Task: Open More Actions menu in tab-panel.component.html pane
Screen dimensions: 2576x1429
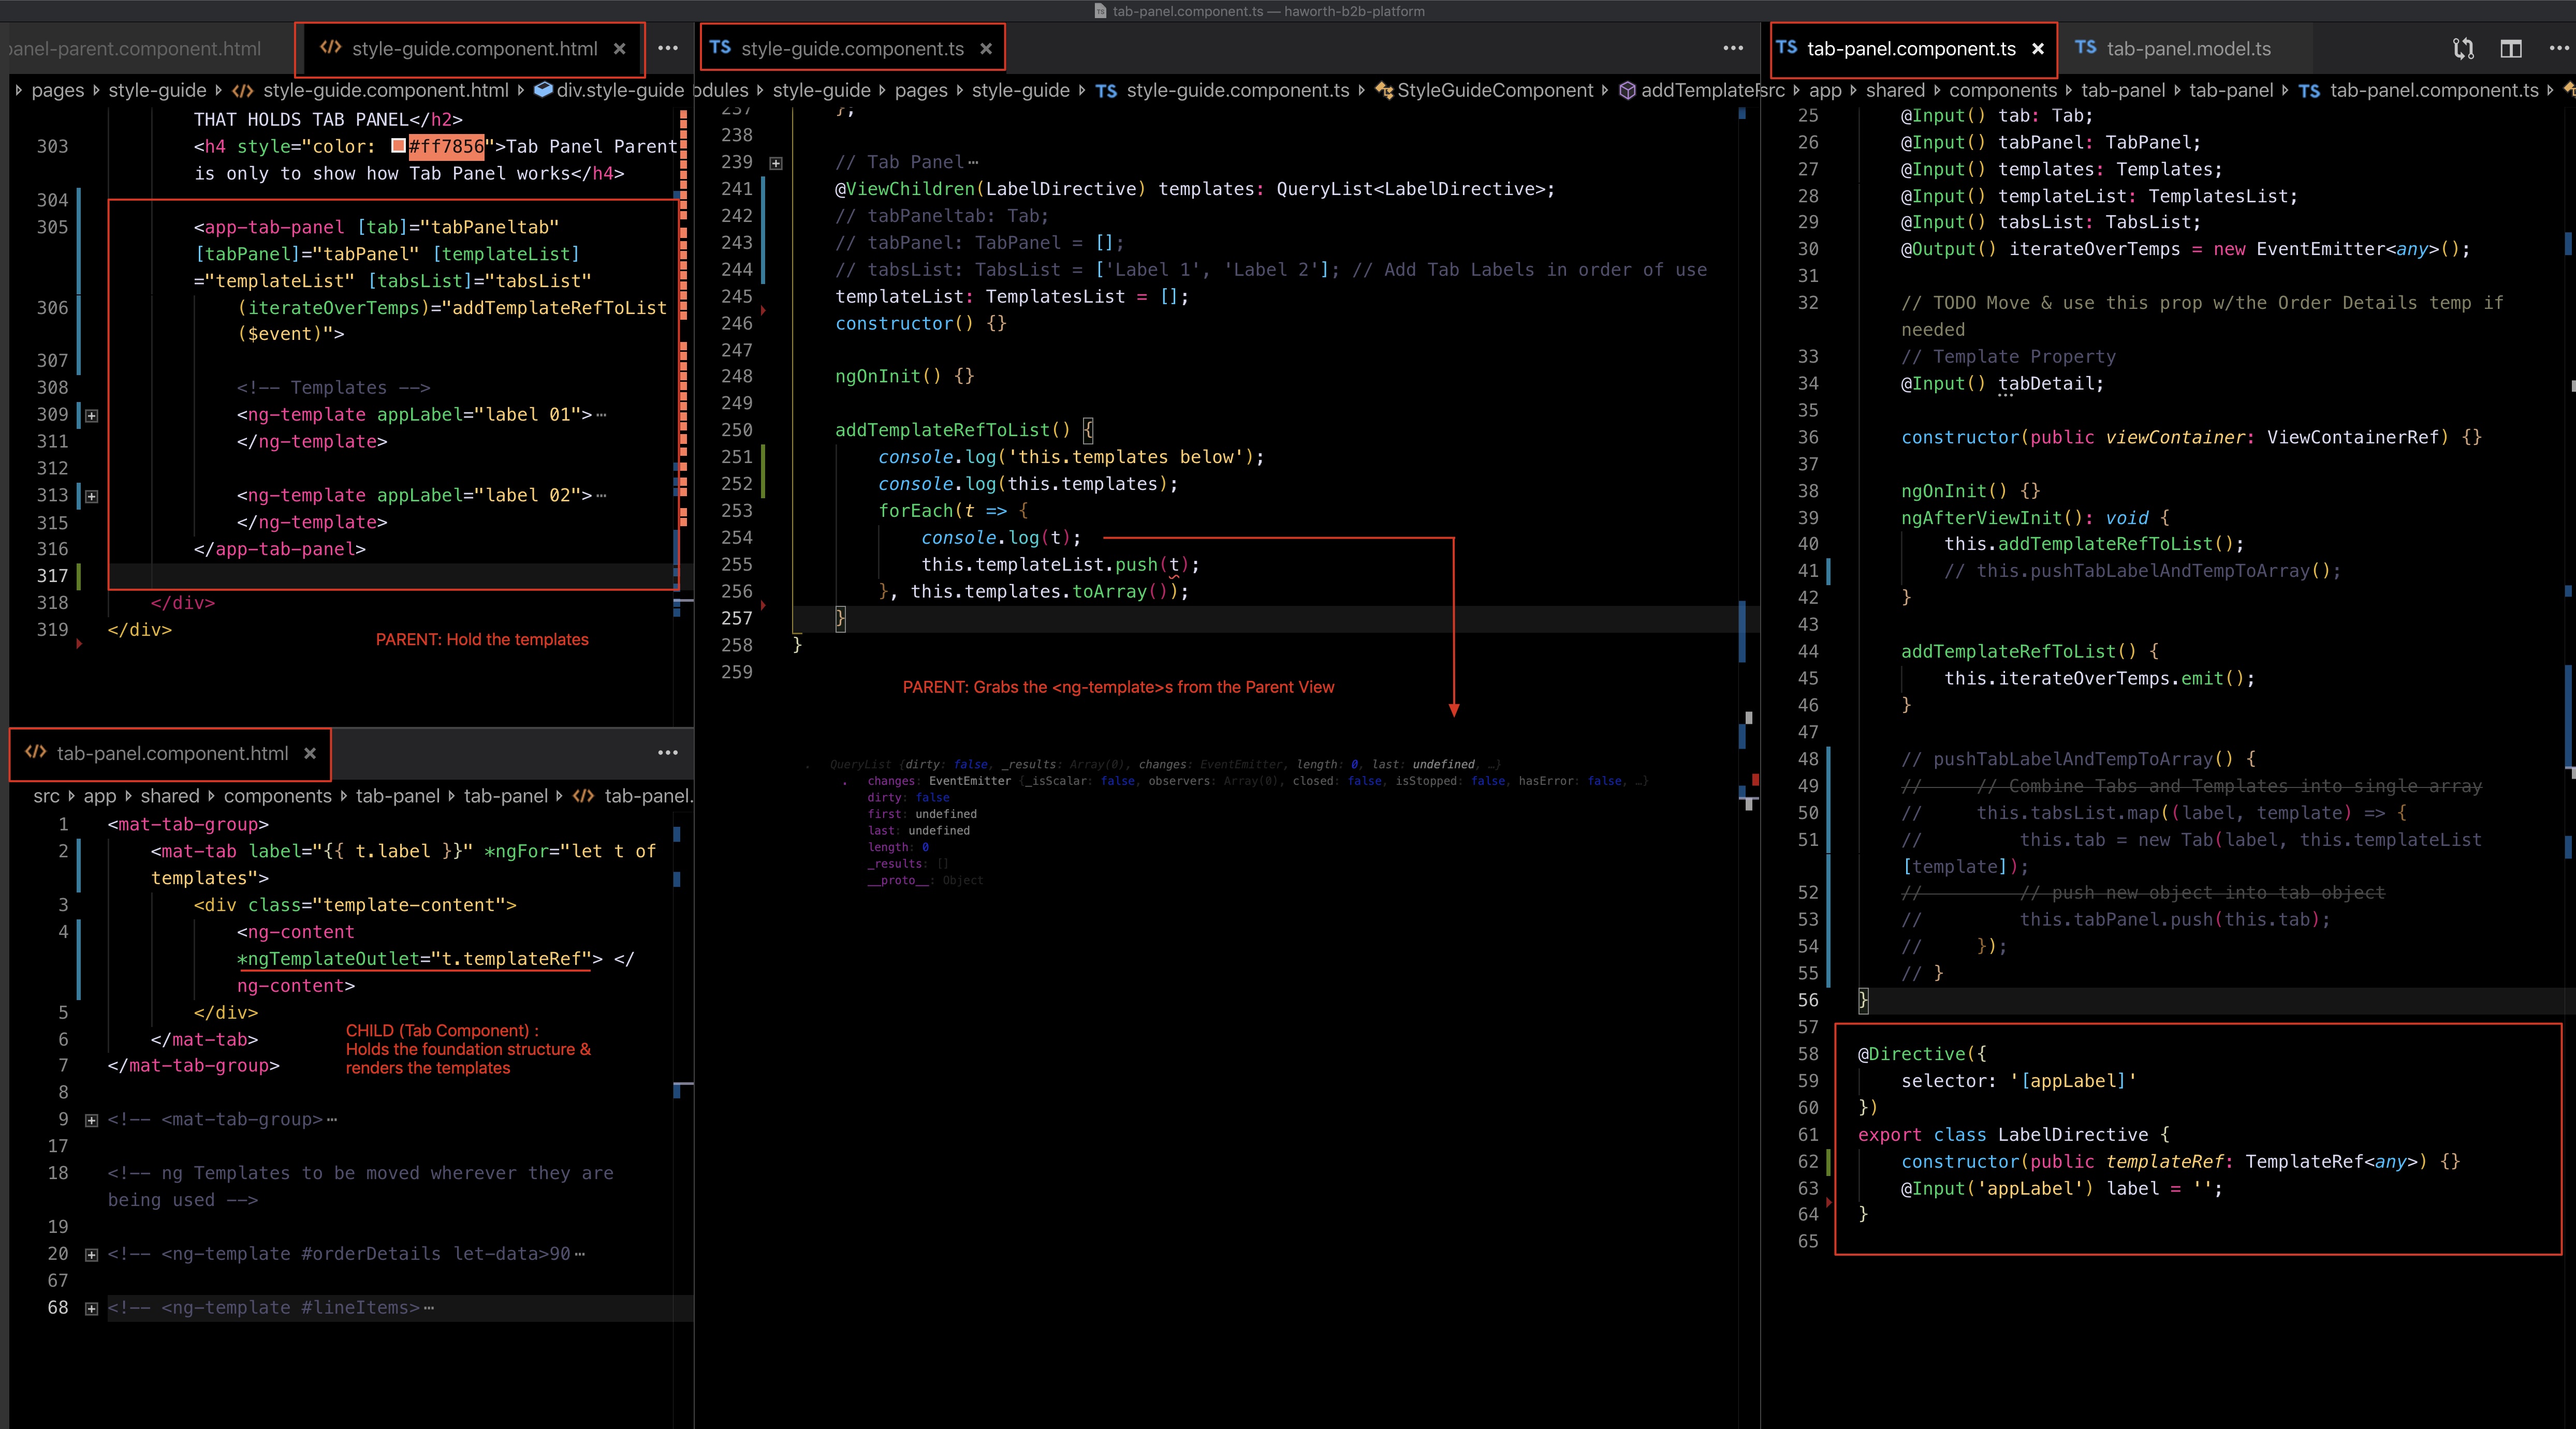Action: tap(667, 753)
